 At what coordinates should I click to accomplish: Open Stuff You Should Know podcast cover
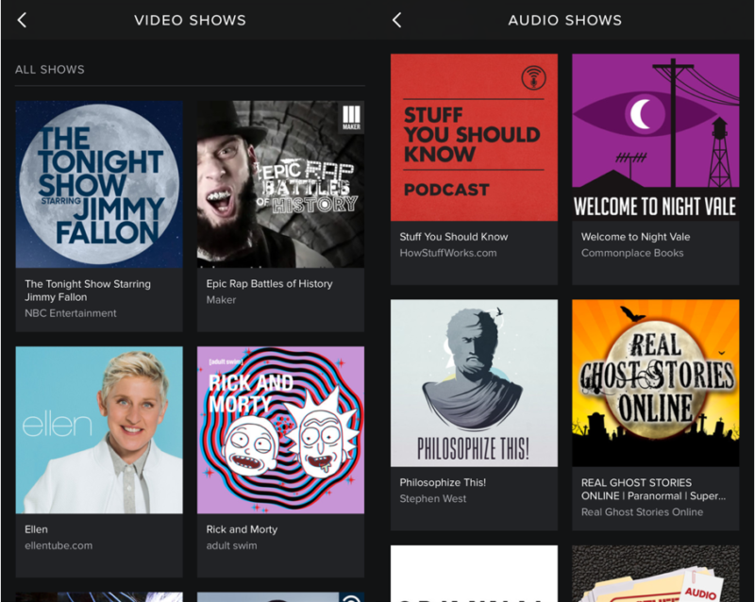[474, 138]
